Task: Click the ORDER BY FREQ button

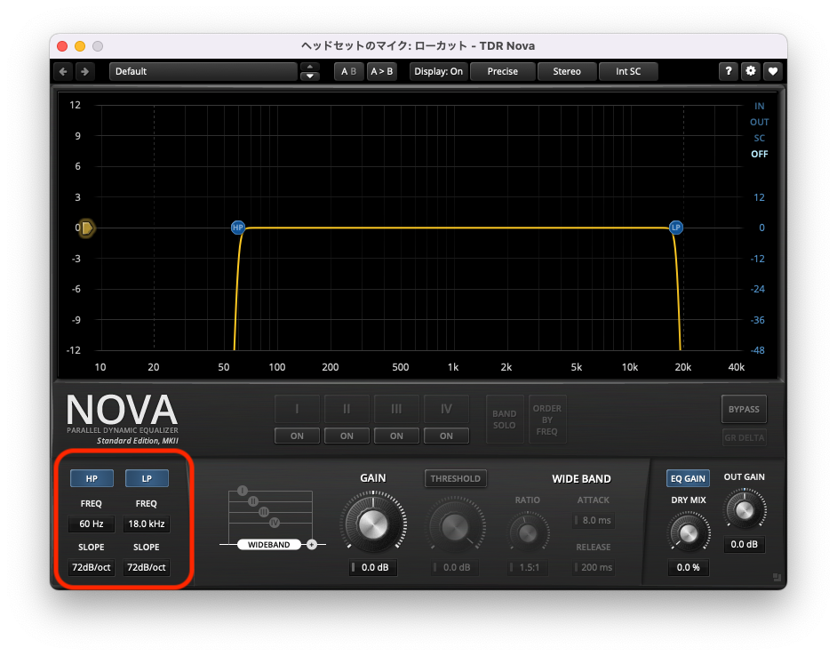Action: [547, 420]
